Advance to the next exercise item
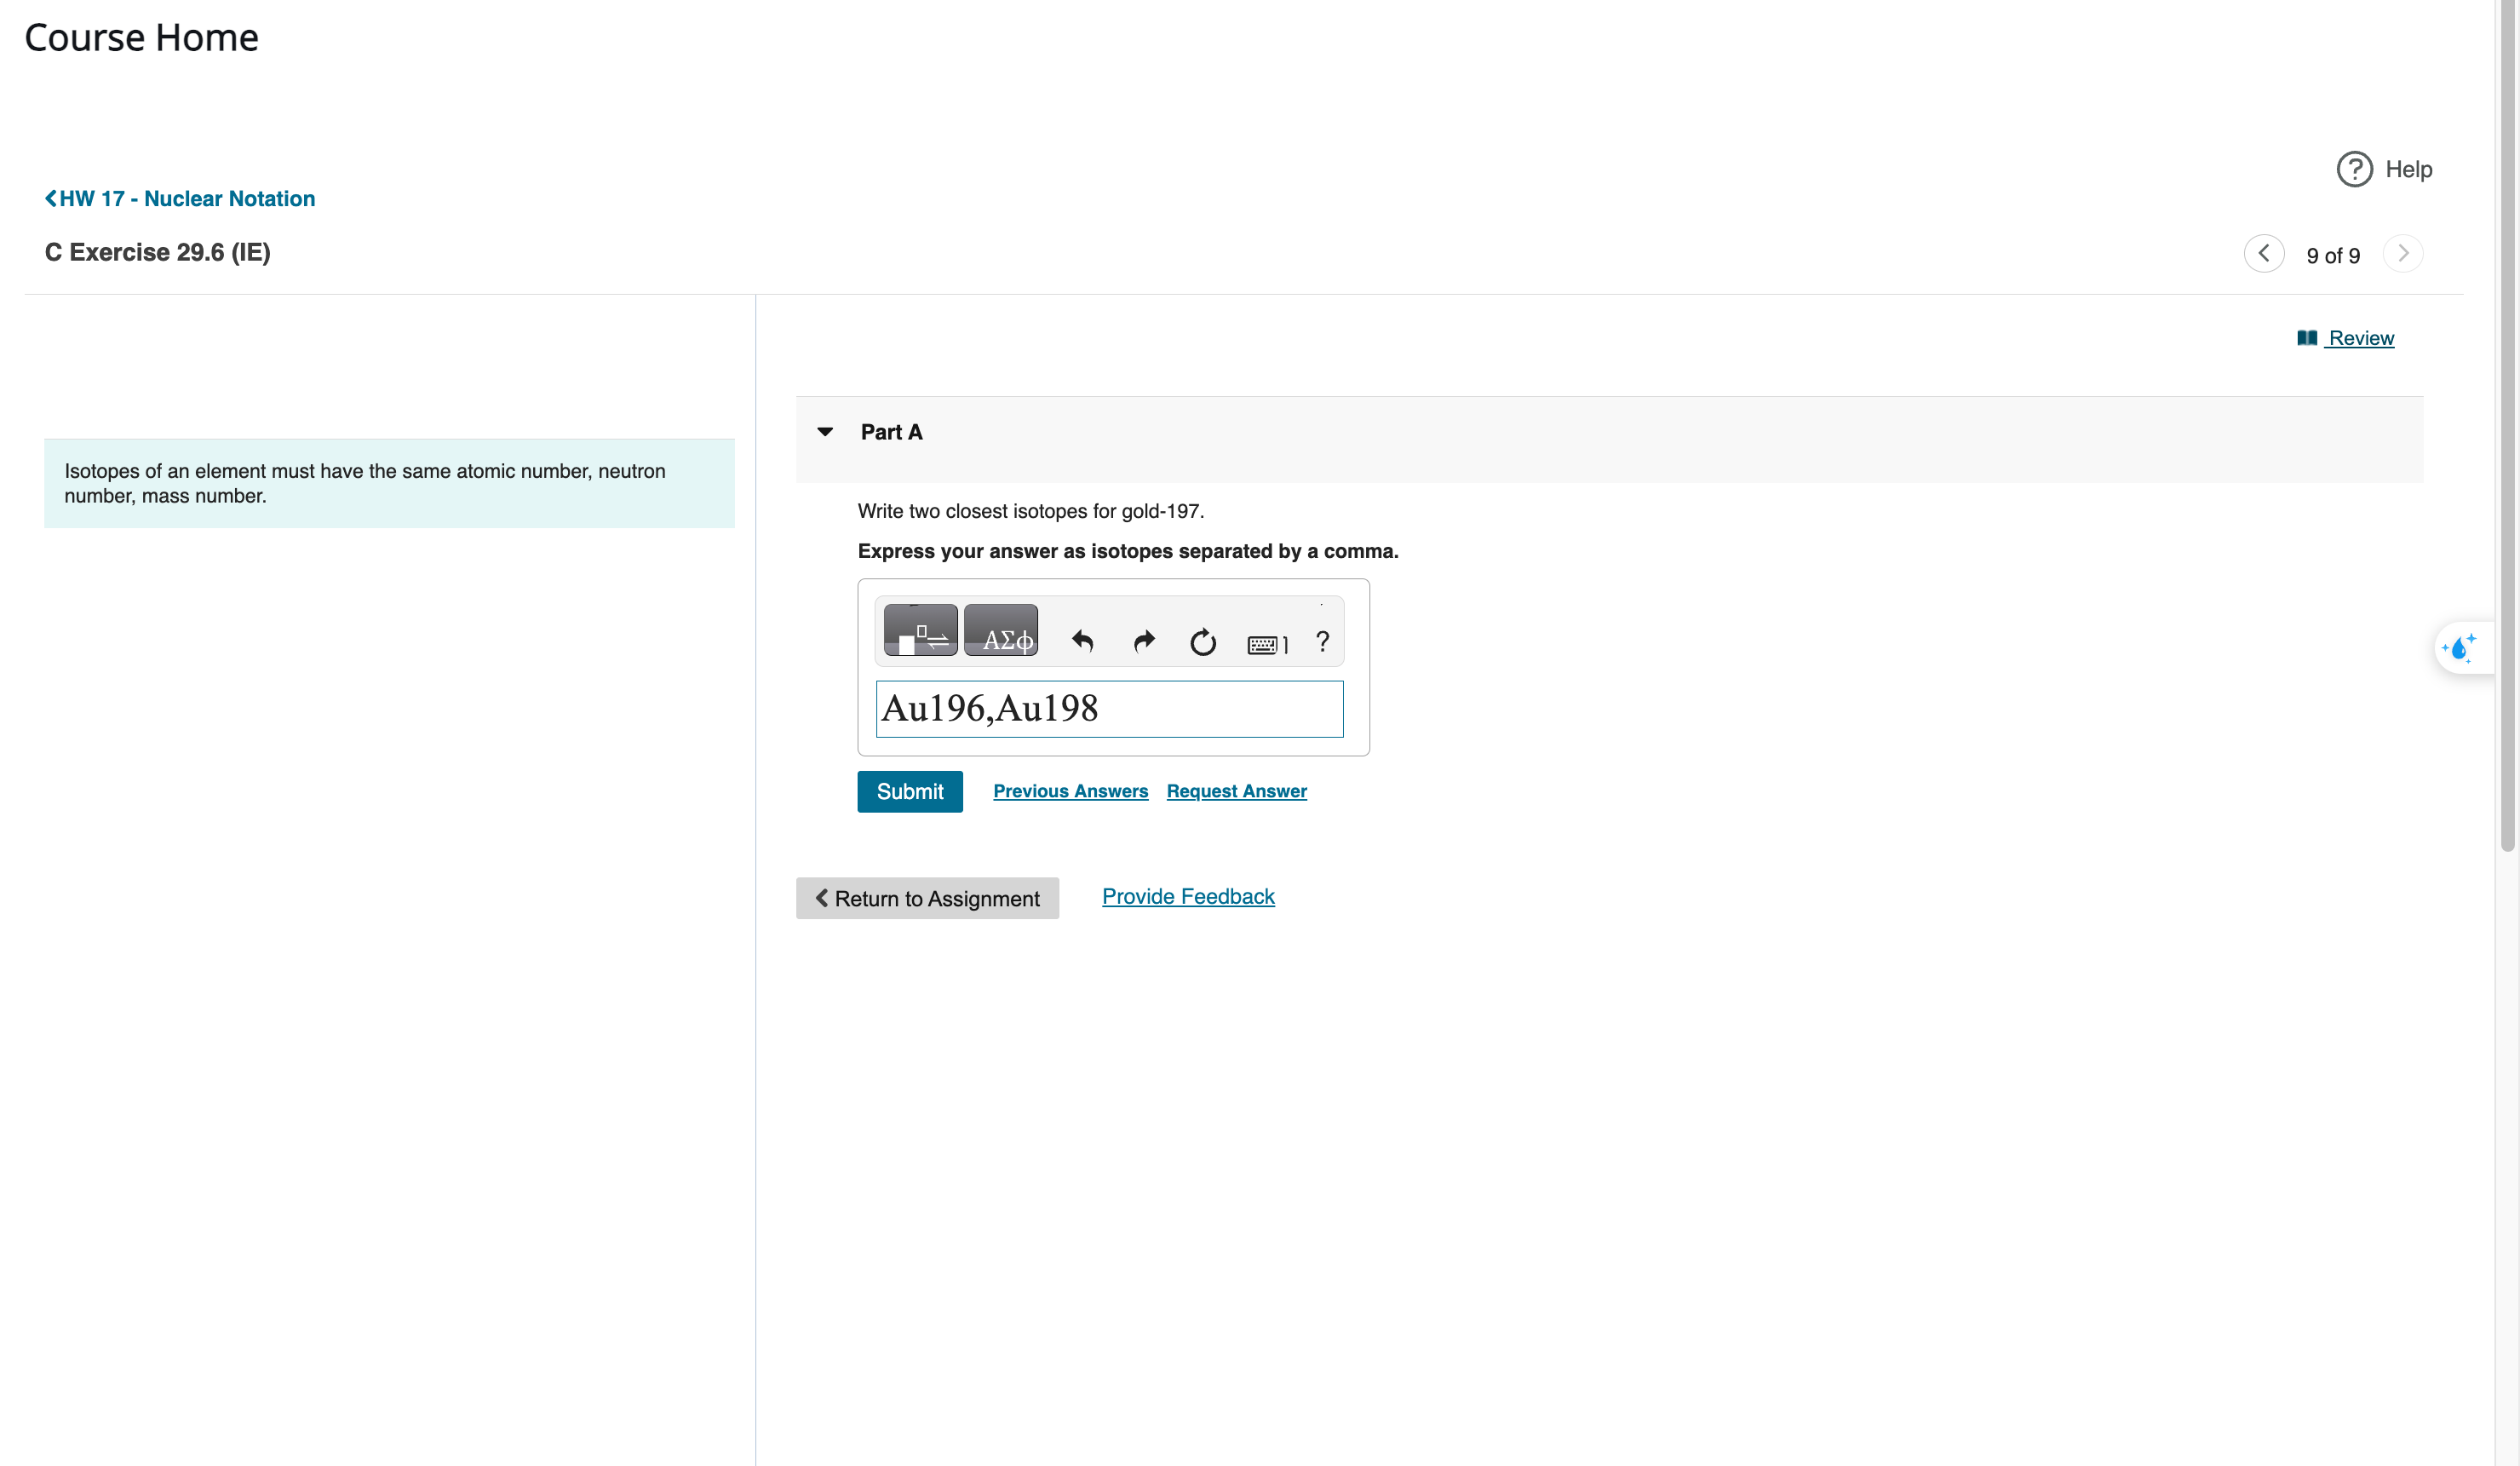Image resolution: width=2520 pixels, height=1466 pixels. pos(2404,253)
